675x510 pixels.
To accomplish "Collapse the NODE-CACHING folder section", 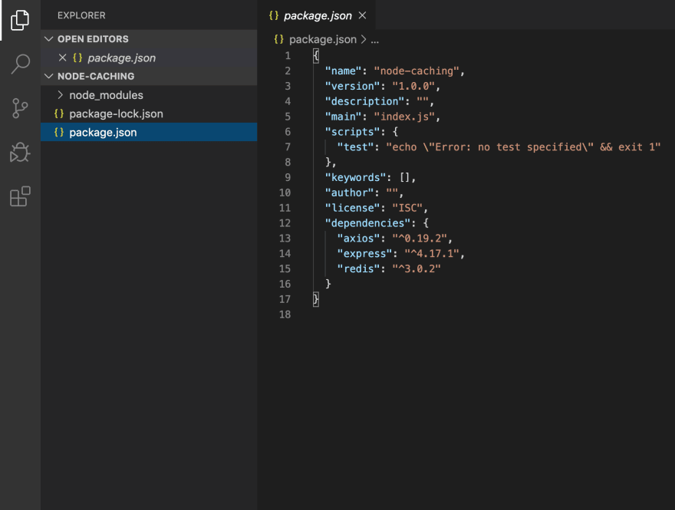I will [49, 76].
